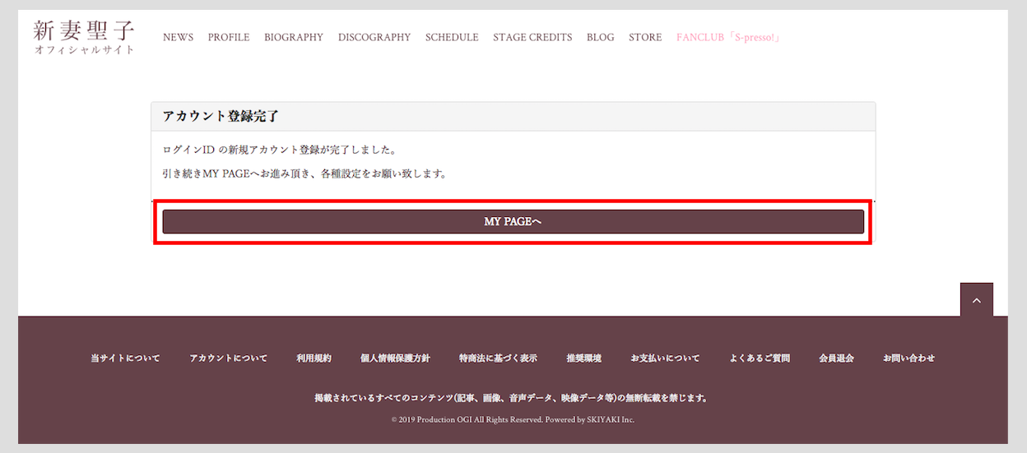Click the MY PAGEへ button

point(513,222)
